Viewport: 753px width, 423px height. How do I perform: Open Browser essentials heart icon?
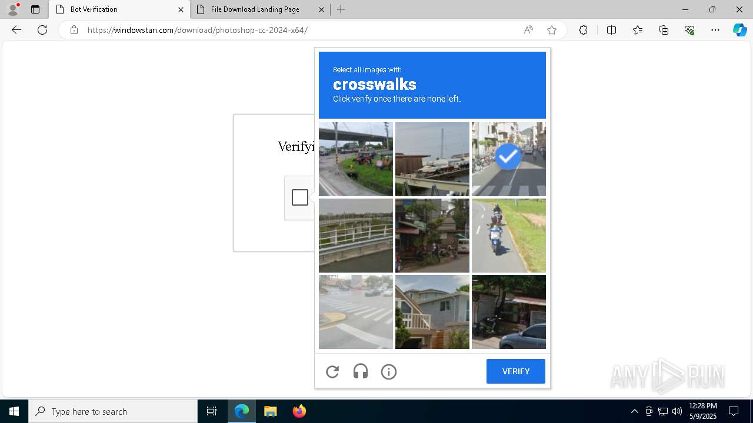pos(689,30)
